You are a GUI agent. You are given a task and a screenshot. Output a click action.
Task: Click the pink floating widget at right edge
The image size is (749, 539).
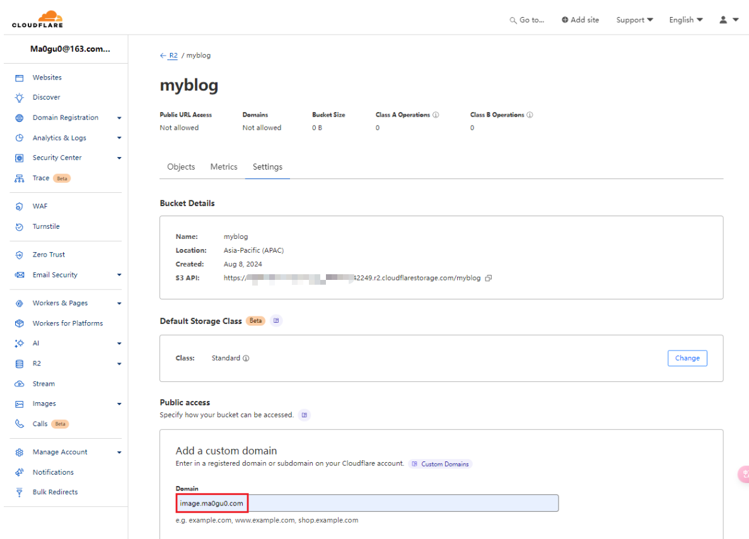coord(744,474)
